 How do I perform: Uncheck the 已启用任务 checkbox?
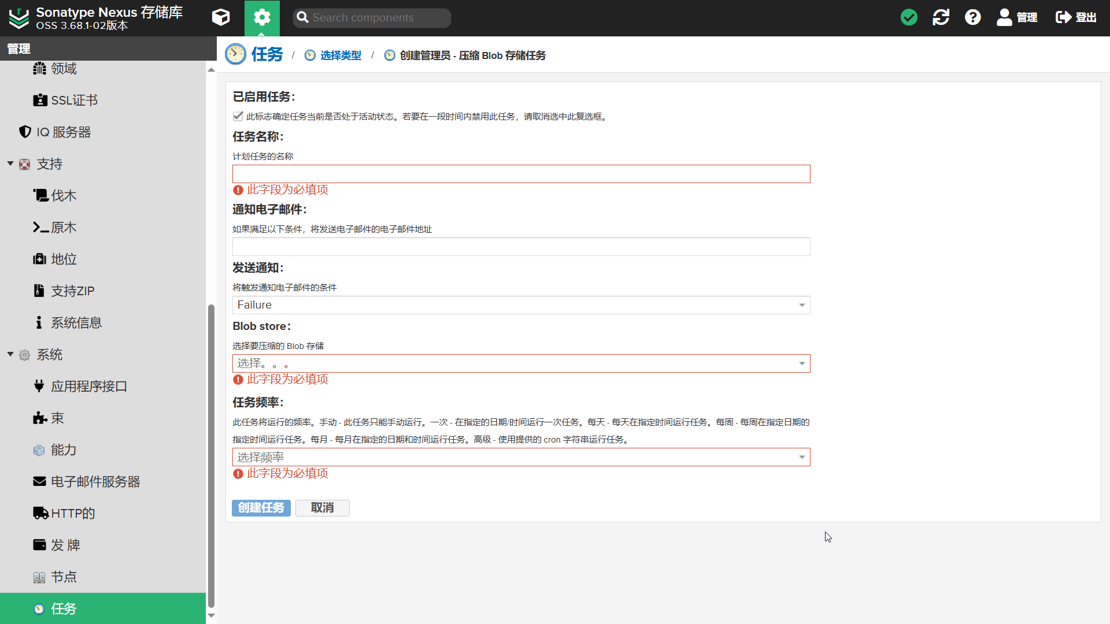pos(238,116)
